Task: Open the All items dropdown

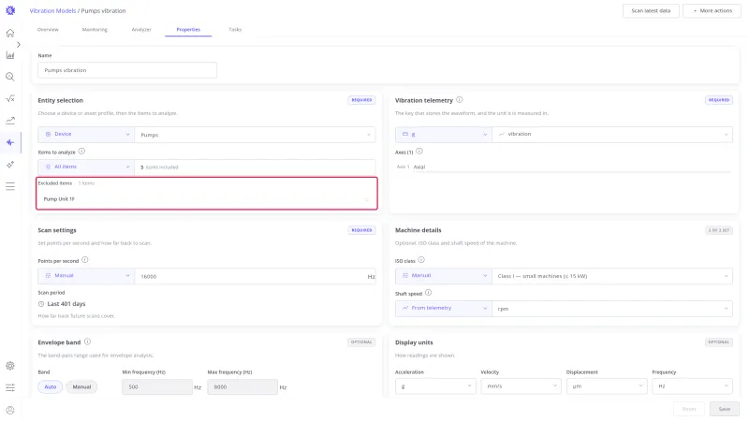Action: click(86, 167)
